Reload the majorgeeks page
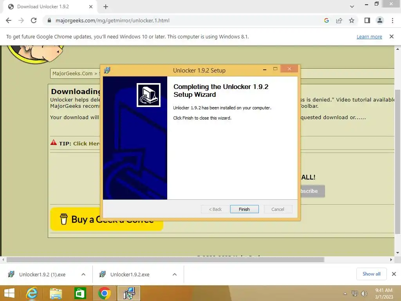This screenshot has width=401, height=301. click(x=34, y=20)
